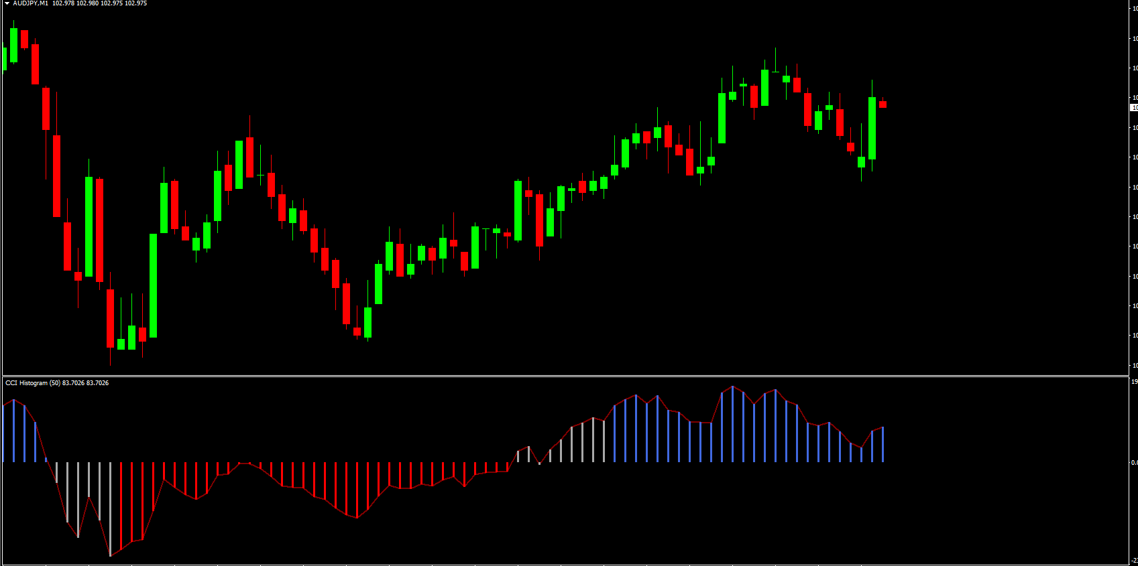The height and width of the screenshot is (566, 1138).
Task: Select the rightmost blue CCI histogram bar
Action: pyautogui.click(x=883, y=445)
